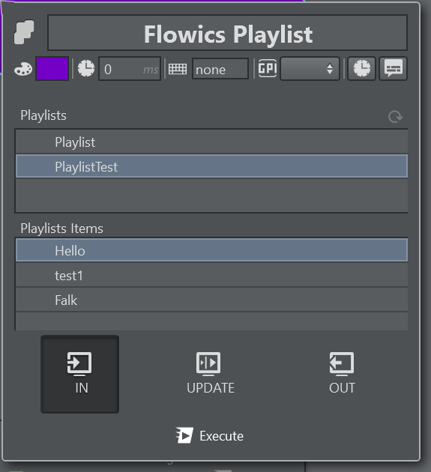Set the hotkey field showing none
431x472 pixels.
220,69
